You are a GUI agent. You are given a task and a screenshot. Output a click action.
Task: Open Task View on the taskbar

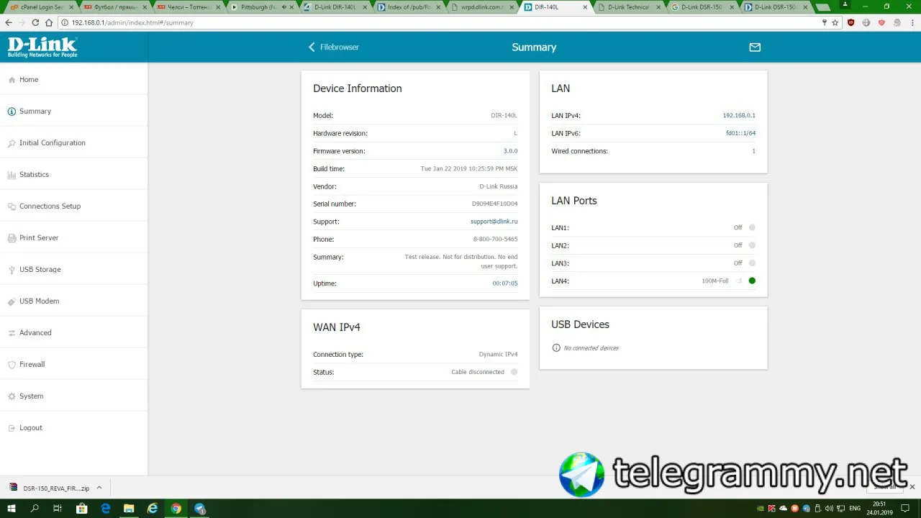(58, 509)
